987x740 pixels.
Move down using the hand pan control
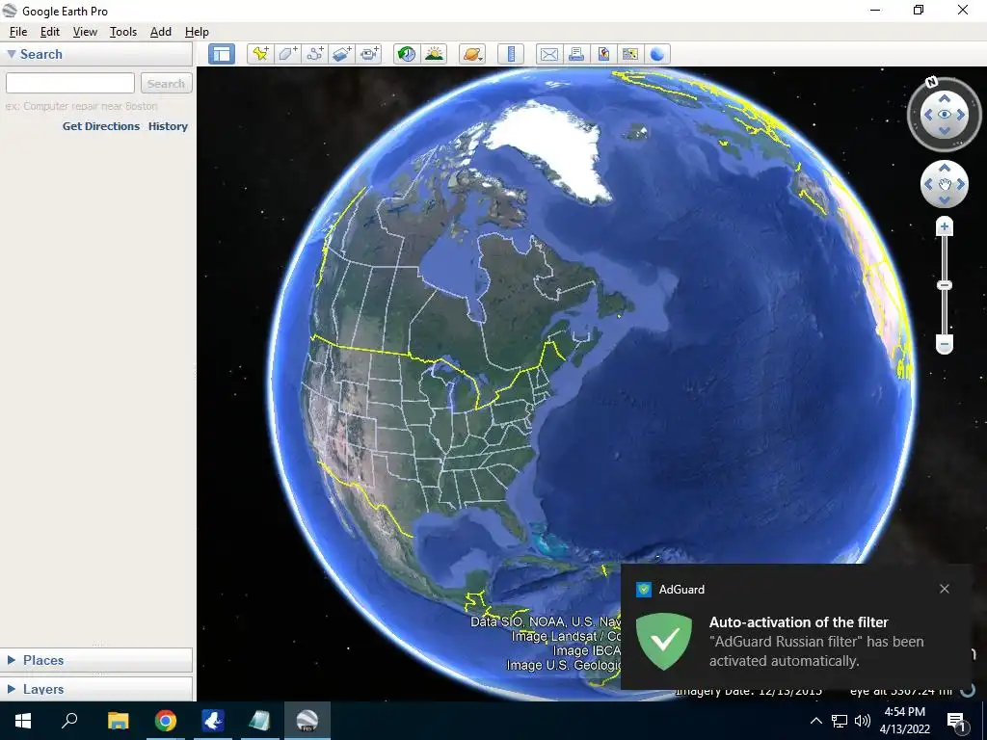(x=945, y=200)
